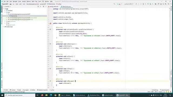Open the Logcat tool window
Image resolution: width=173 pixels, height=97 pixels.
[x=26, y=90]
